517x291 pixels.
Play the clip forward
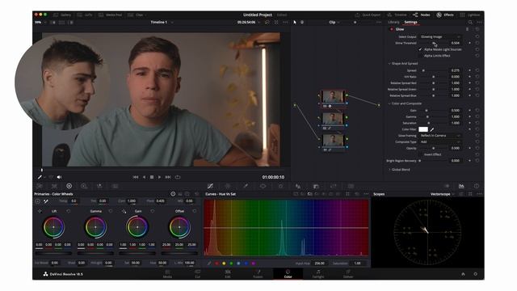[160, 177]
